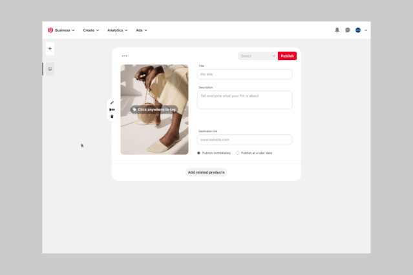Add a new Pin with plus icon
This screenshot has height=275, width=413.
(50, 48)
